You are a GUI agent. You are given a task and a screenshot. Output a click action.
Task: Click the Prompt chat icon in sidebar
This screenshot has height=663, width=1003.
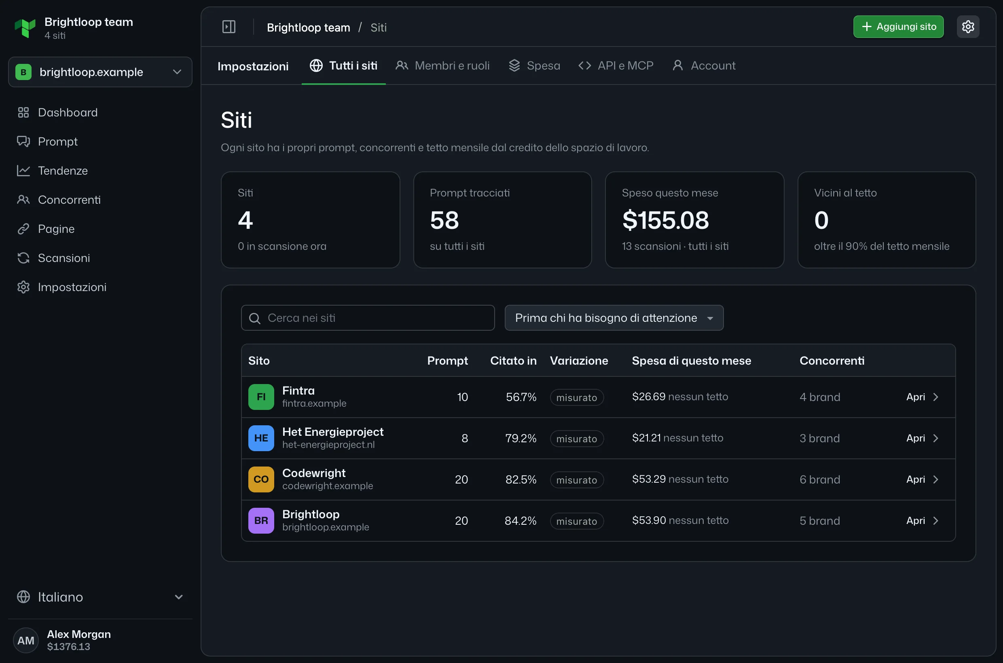coord(23,141)
